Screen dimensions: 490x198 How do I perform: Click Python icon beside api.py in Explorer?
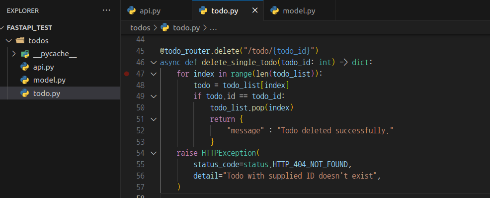coord(25,67)
